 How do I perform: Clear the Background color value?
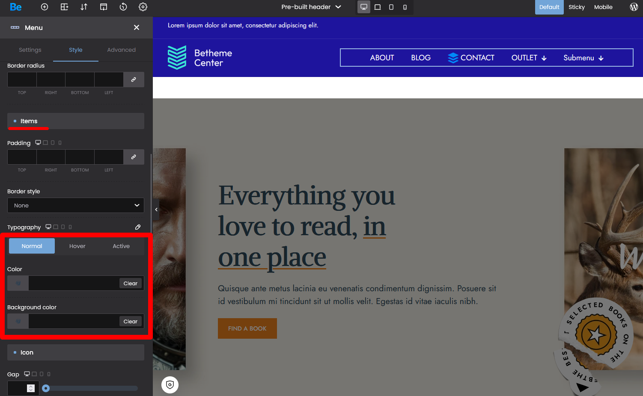pyautogui.click(x=130, y=322)
